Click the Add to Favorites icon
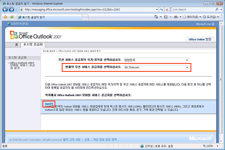The image size is (225, 150). click(12, 17)
